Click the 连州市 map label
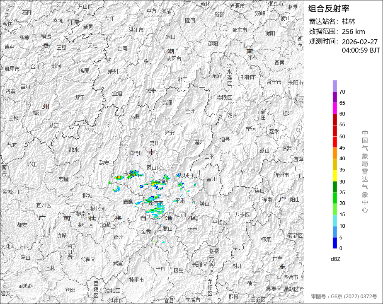 click(x=281, y=175)
